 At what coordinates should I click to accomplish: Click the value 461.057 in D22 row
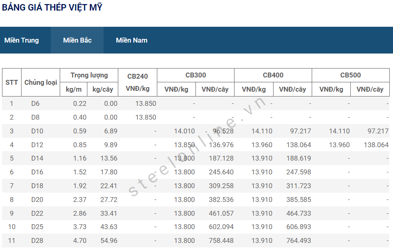tap(221, 213)
